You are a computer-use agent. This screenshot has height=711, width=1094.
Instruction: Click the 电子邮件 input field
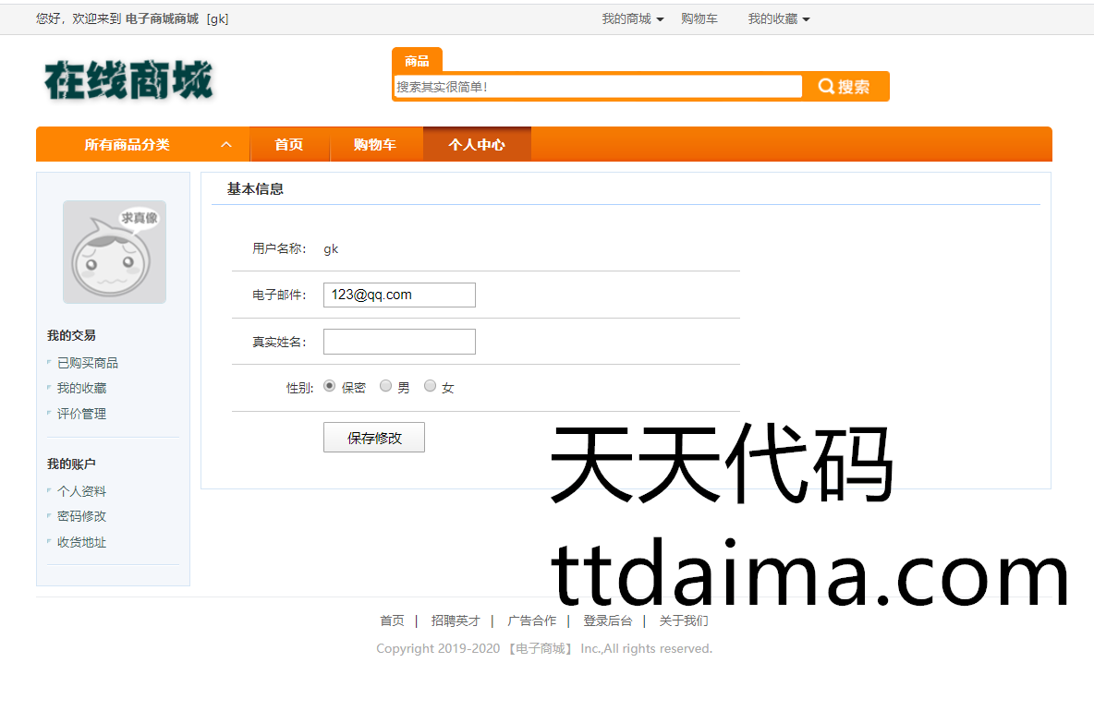399,295
